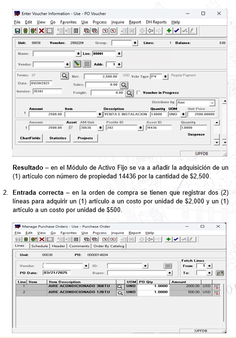Open the Buyer dropdown in Purchase Order window
This screenshot has width=236, height=338.
pos(170,273)
